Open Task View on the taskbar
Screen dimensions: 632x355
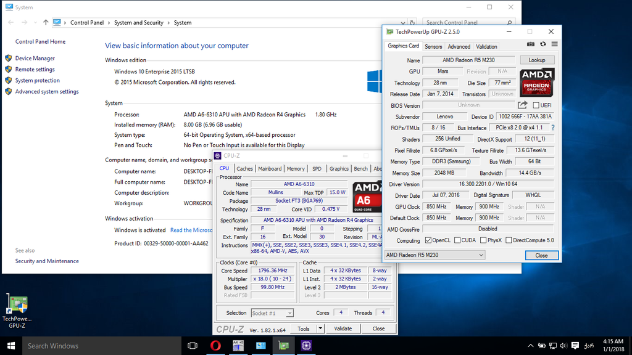193,346
